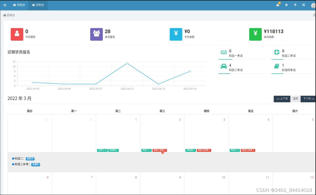This screenshot has width=316, height=195.
Task: Click the 周三 weekday column header
Action: (x=162, y=111)
